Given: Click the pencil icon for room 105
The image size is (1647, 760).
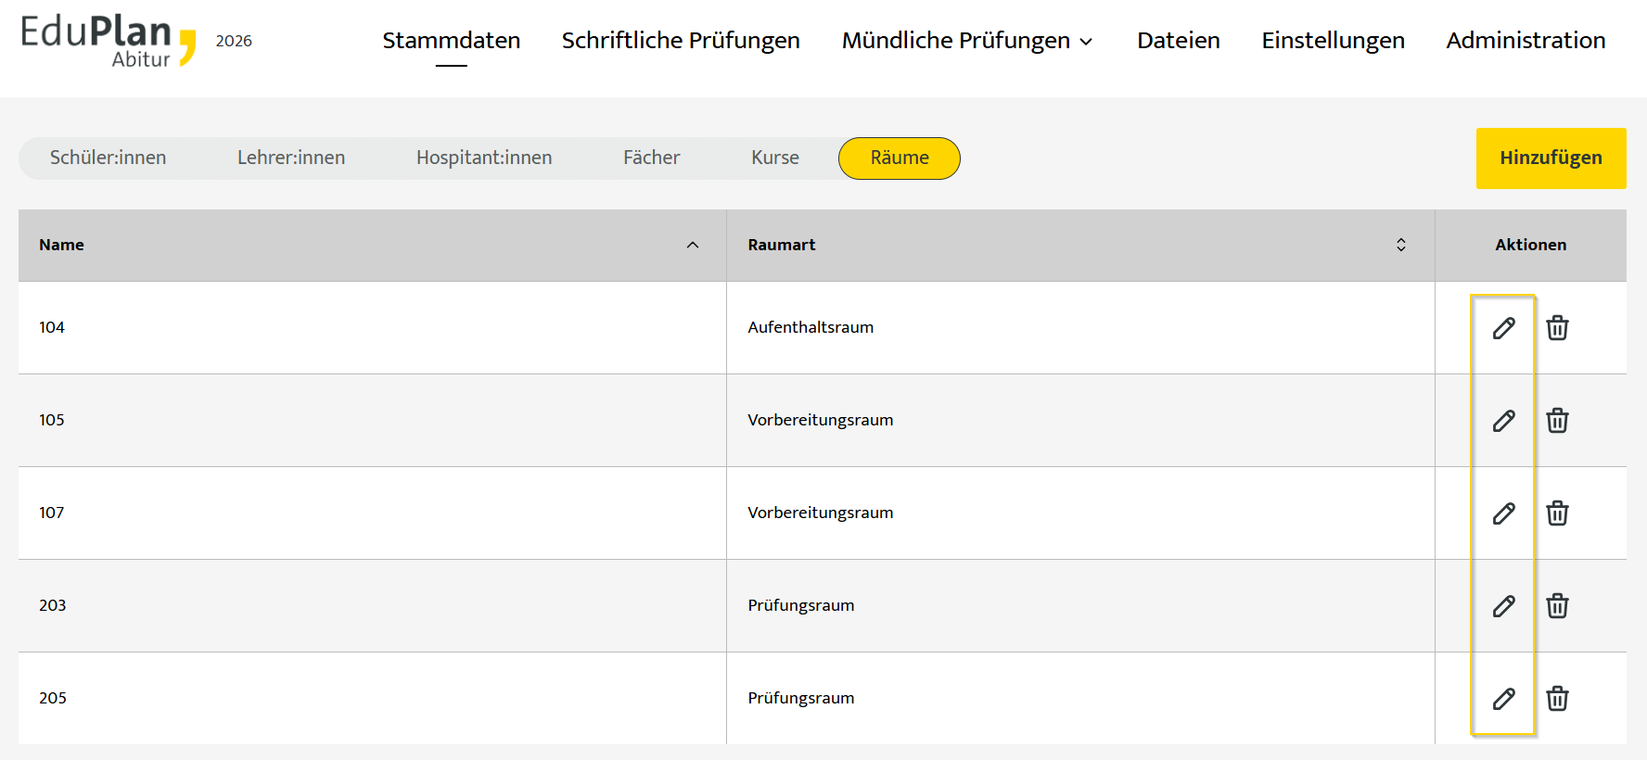Looking at the screenshot, I should coord(1503,421).
